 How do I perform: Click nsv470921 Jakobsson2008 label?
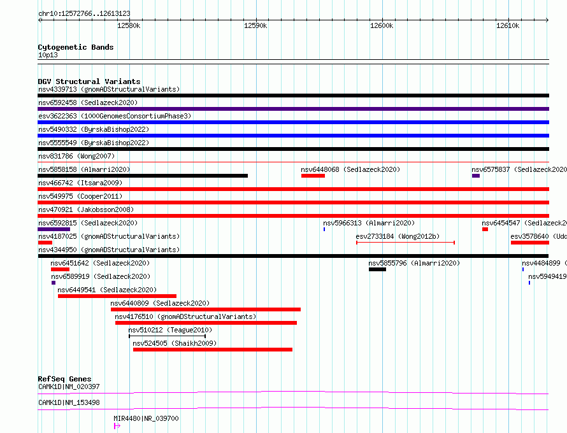[86, 209]
